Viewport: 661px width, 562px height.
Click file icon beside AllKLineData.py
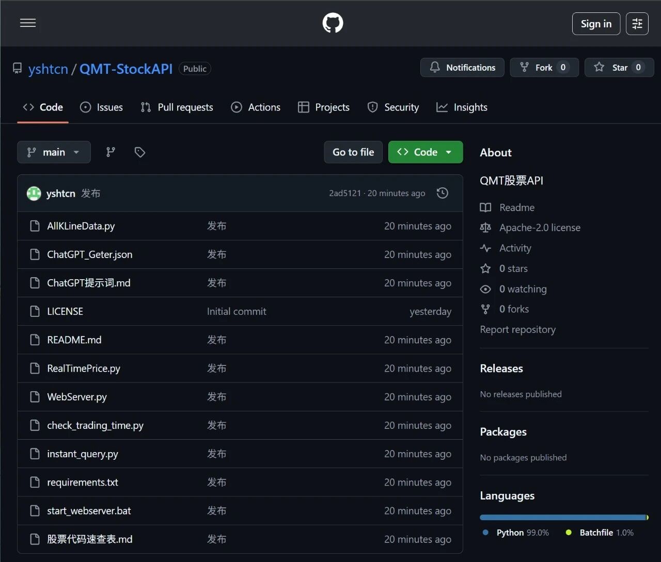click(x=35, y=226)
